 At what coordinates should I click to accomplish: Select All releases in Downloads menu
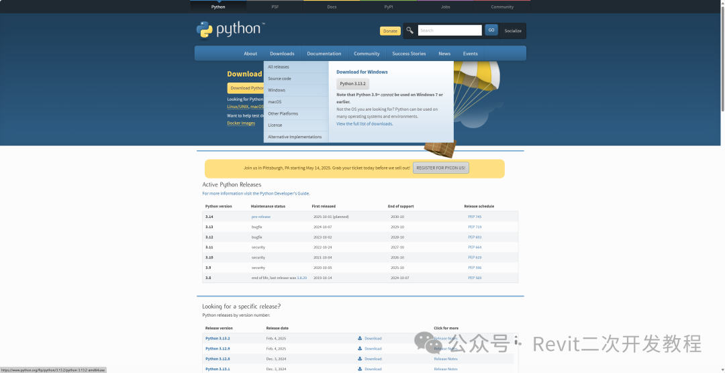[x=296, y=67]
